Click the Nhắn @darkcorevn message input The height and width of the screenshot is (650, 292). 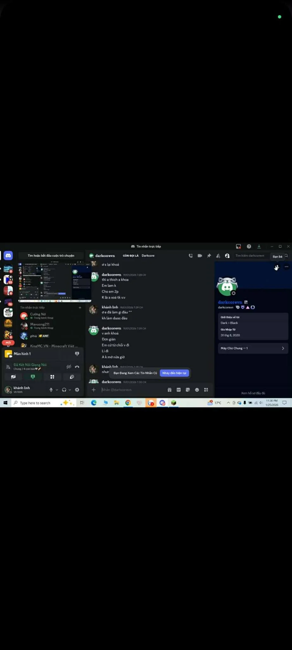[132, 390]
